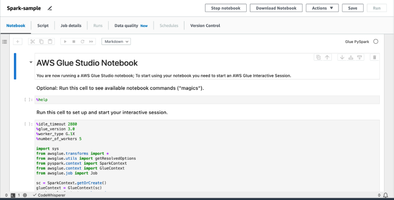The width and height of the screenshot is (394, 200).
Task: Click the 'Run this cell to set up' text
Action: (102, 113)
